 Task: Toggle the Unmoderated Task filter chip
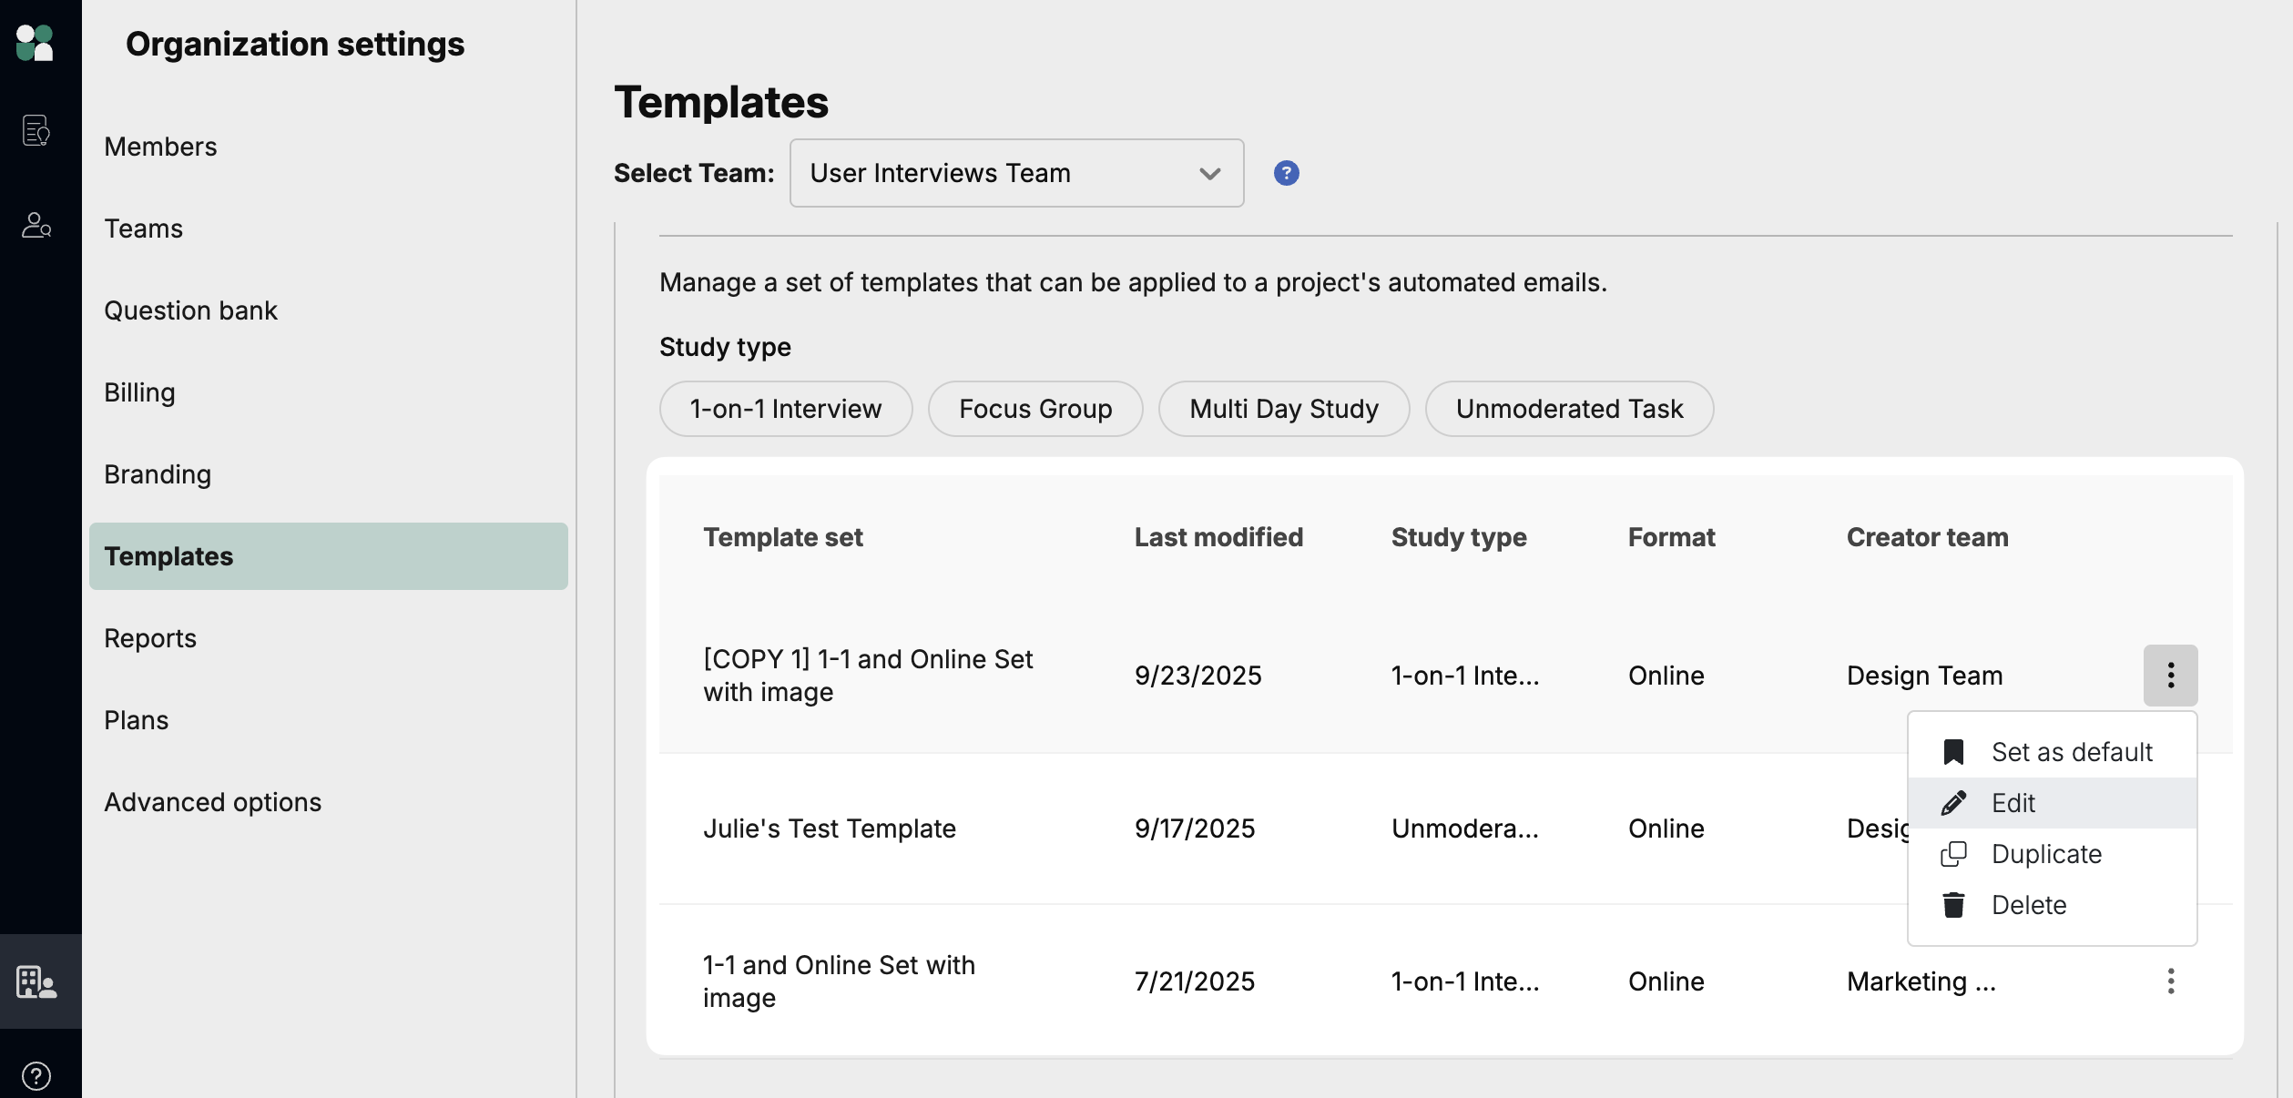[x=1568, y=409]
